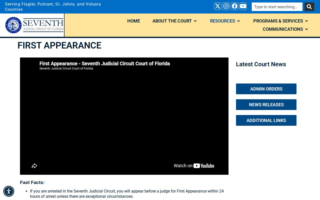The image size is (320, 200).
Task: Expand the Communications chevron arrow
Action: coord(306,29)
